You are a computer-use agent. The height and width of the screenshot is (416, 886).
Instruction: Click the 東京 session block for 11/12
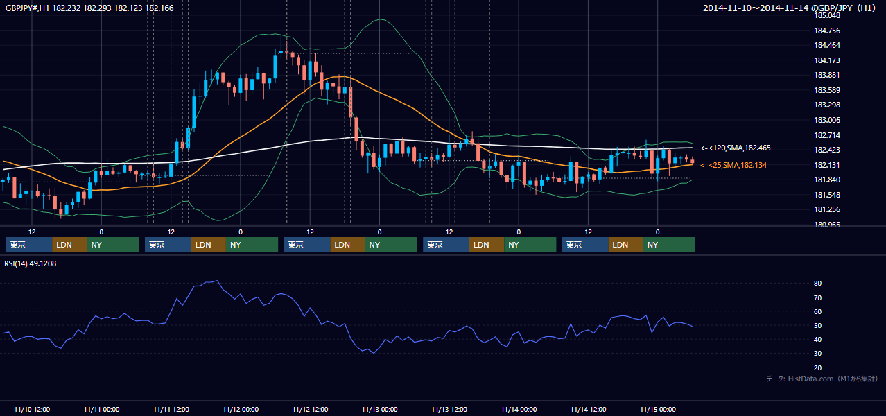[307, 245]
